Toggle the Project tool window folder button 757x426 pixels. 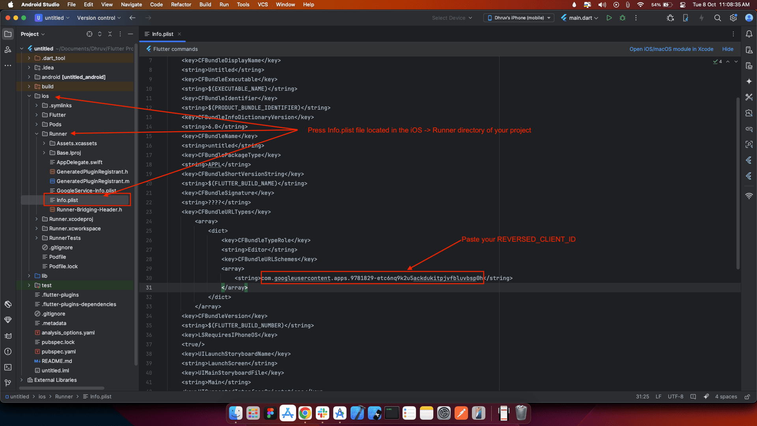tap(8, 34)
